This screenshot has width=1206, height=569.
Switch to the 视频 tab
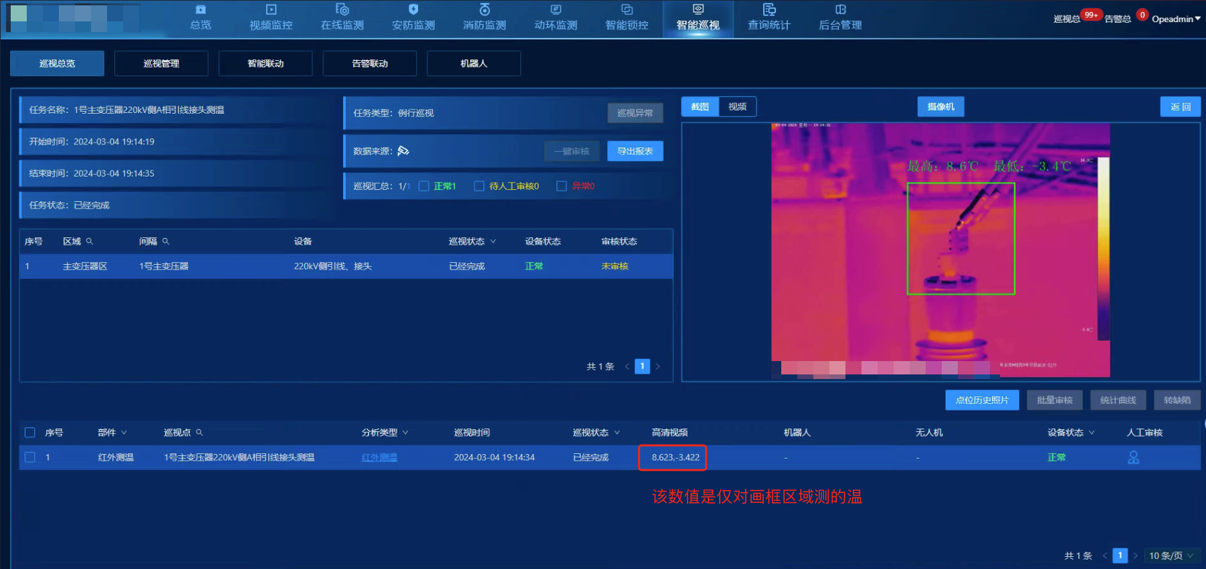click(x=737, y=107)
